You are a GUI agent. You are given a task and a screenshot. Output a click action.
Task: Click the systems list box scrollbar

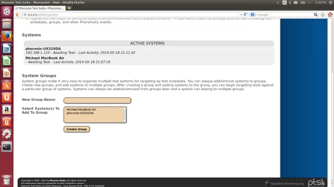point(125,115)
